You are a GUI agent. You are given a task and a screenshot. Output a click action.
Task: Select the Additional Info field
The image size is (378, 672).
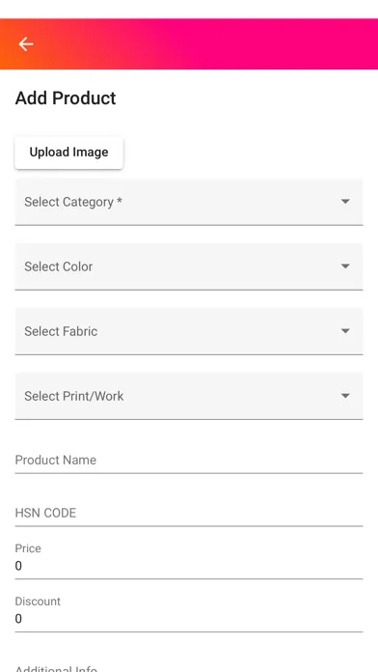click(x=189, y=668)
